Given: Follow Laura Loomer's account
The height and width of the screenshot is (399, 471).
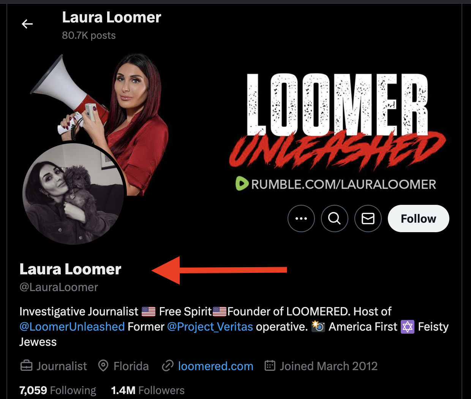Looking at the screenshot, I should [x=419, y=218].
